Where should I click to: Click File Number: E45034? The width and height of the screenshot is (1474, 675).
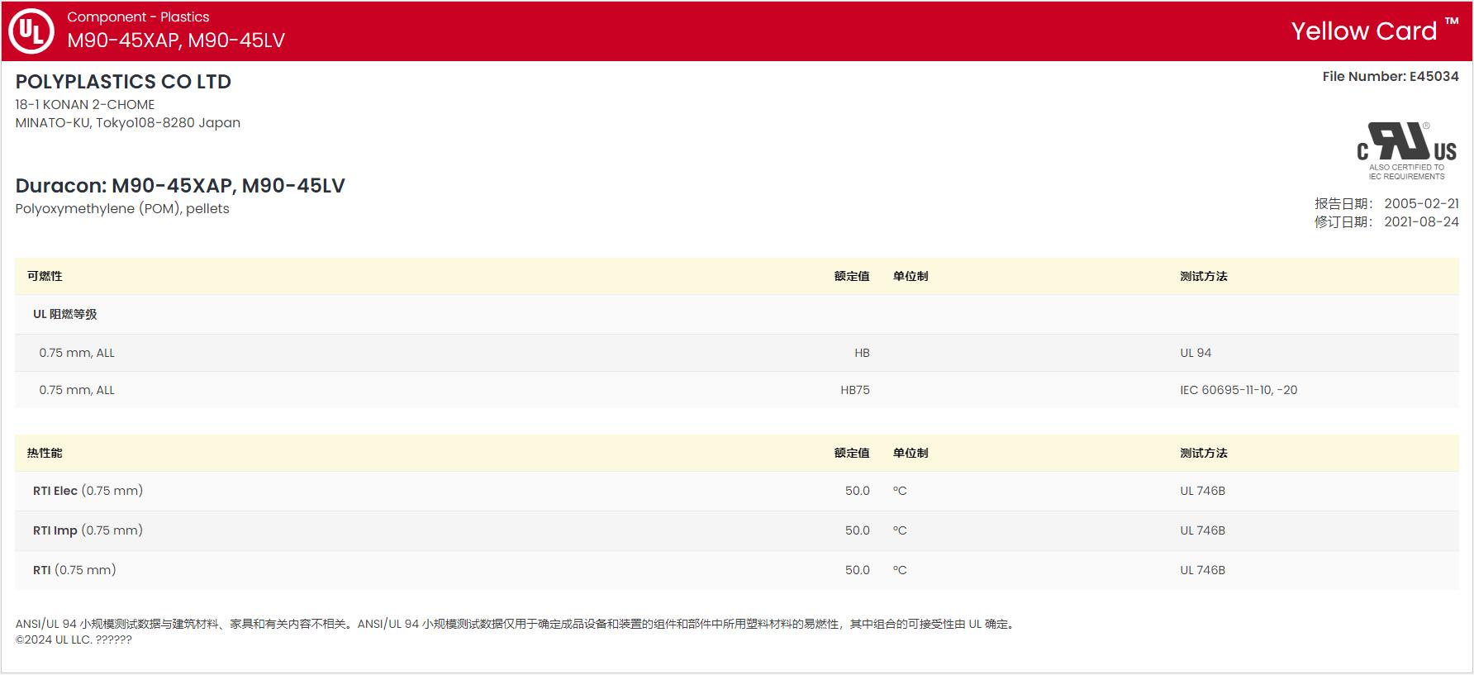1391,77
